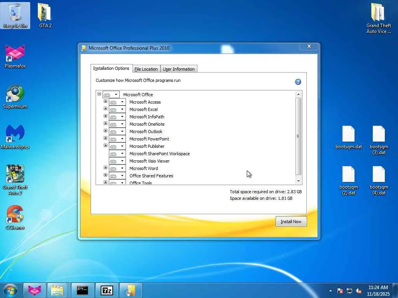Expand the Office Shared Features node
This screenshot has width=398, height=298.
click(x=106, y=175)
